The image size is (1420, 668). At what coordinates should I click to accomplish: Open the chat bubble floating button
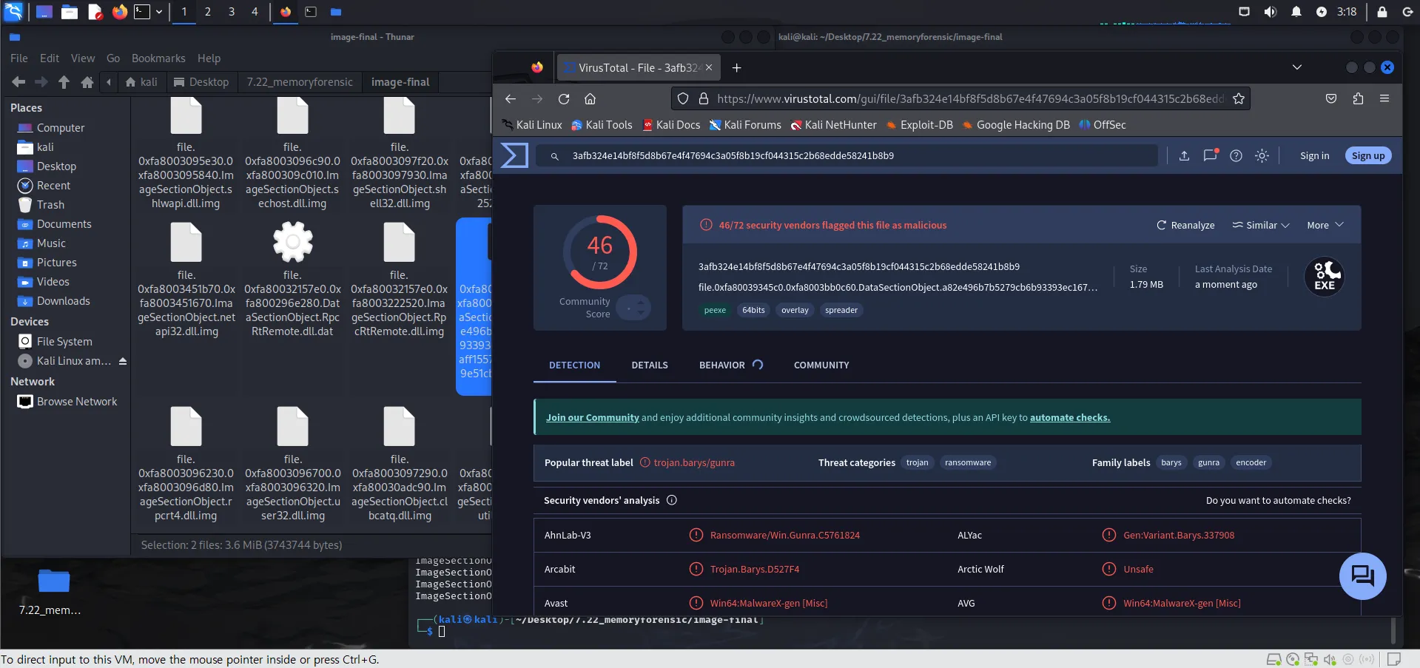coord(1362,576)
